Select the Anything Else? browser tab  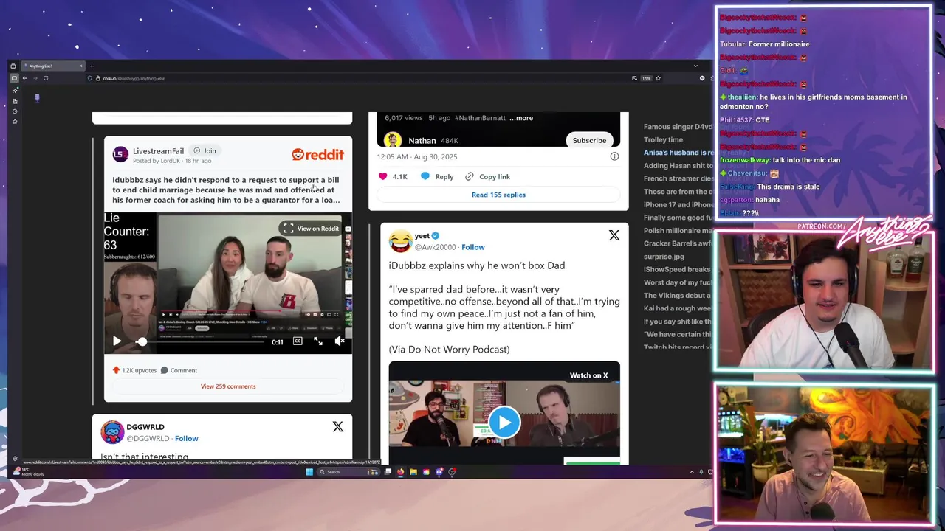53,66
